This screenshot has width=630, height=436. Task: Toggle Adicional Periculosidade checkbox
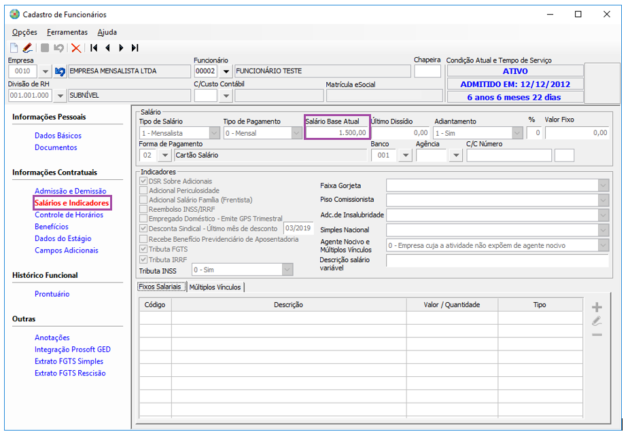(x=143, y=190)
